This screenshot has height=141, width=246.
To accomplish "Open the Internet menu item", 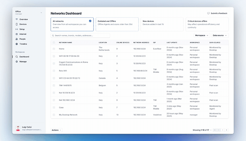I will click(x=23, y=34).
